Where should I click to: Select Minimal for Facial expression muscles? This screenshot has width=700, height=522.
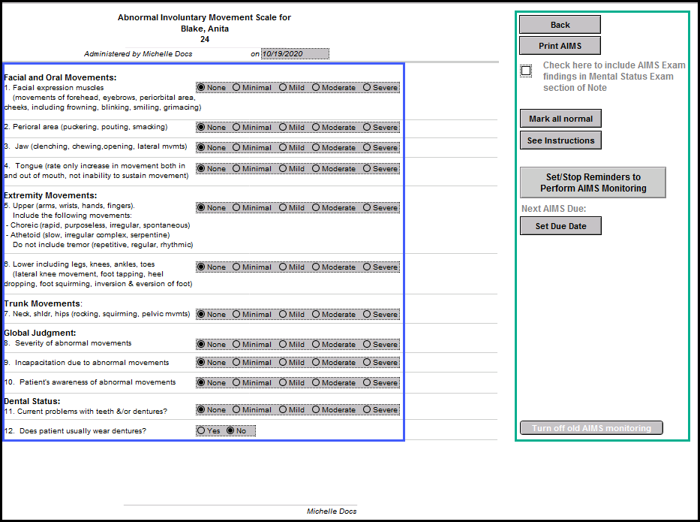point(237,87)
